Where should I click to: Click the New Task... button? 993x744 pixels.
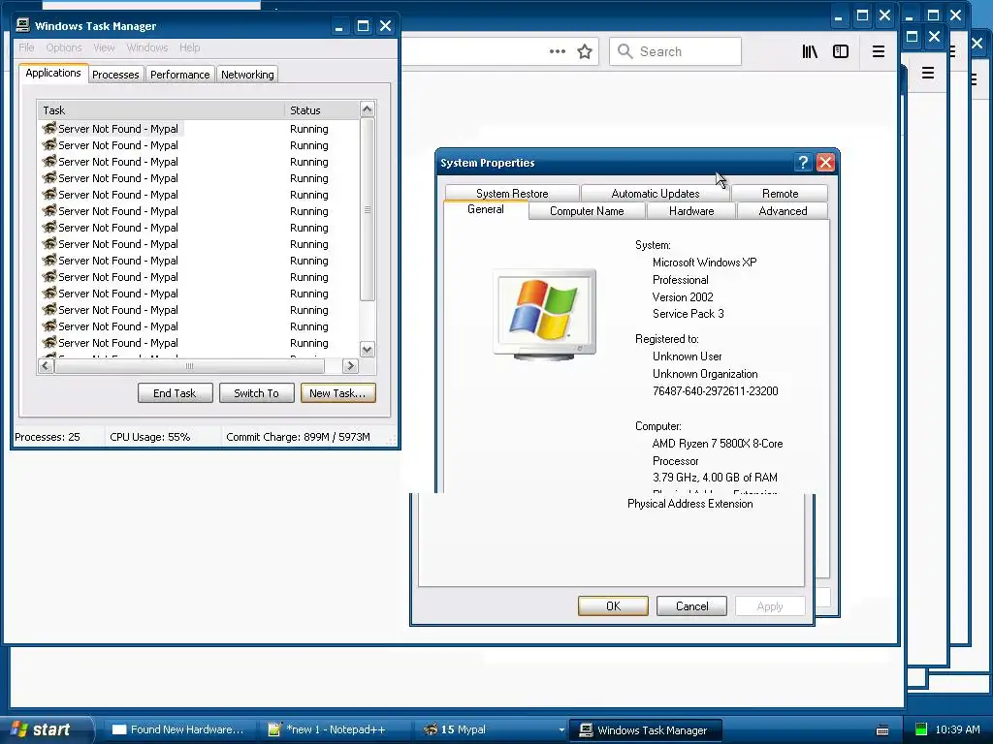pyautogui.click(x=338, y=393)
